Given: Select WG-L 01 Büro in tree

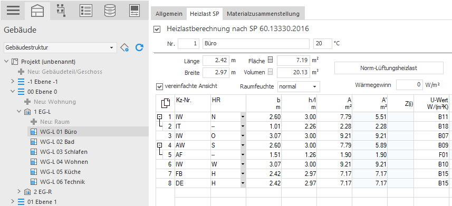Looking at the screenshot, I should pyautogui.click(x=59, y=132).
